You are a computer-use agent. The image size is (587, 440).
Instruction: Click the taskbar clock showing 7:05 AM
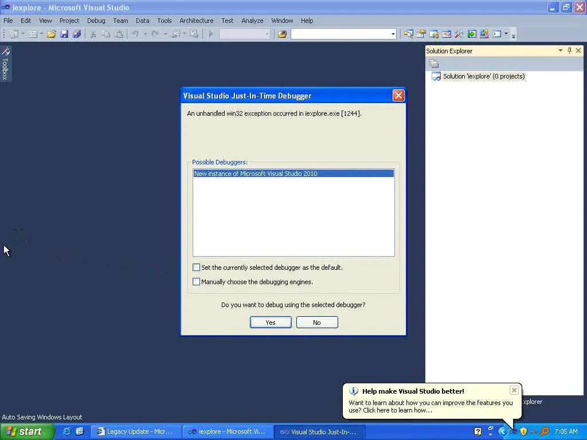point(566,431)
